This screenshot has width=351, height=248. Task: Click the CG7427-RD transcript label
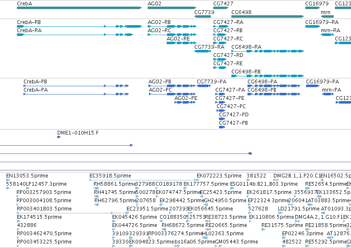click(228, 55)
